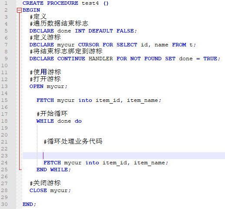Collapse the BEGIN block fold marker
This screenshot has width=225, height=209.
point(19,10)
